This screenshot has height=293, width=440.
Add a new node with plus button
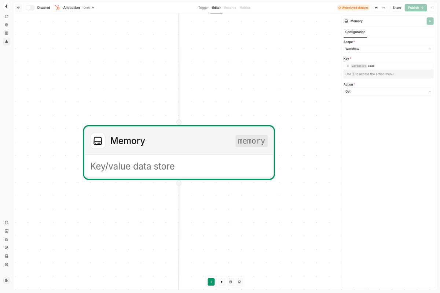pyautogui.click(x=211, y=282)
